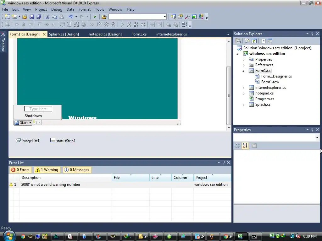Click the New Project toolbar icon
The image size is (322, 241).
(8, 17)
